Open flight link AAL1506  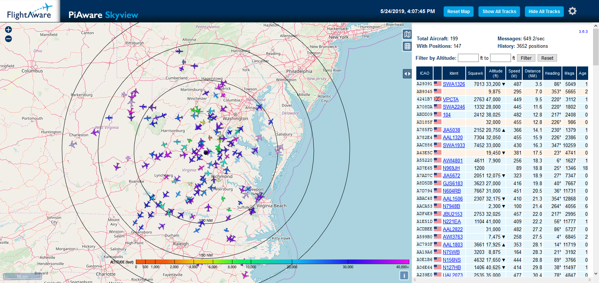453,199
